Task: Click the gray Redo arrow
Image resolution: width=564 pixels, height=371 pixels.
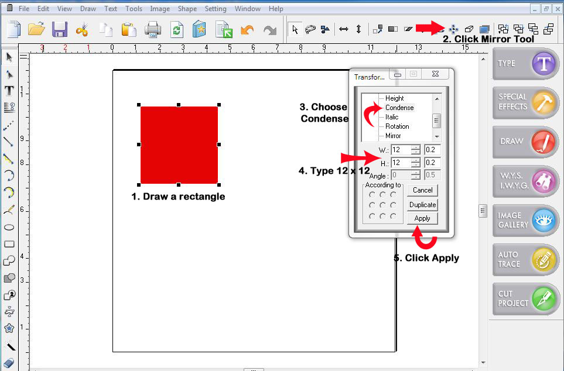Action: click(270, 30)
